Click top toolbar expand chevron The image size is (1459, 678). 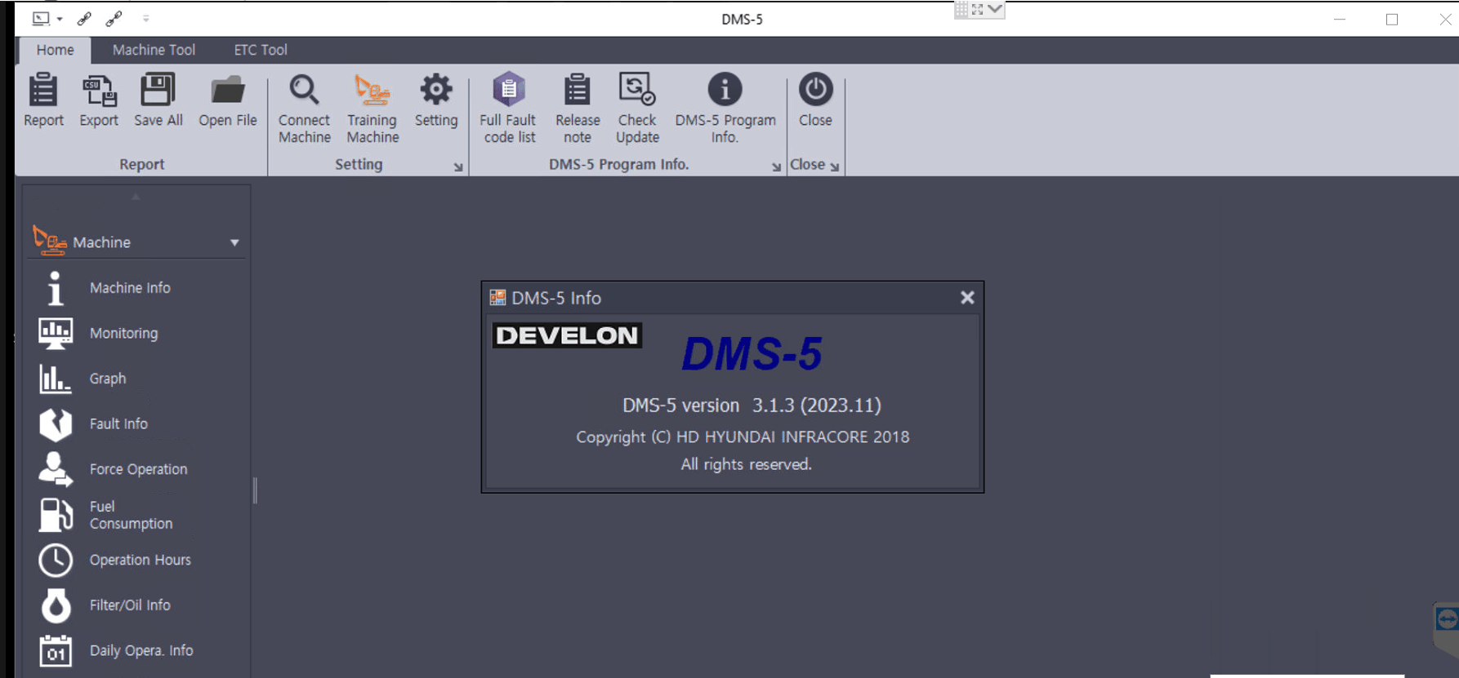coord(994,9)
